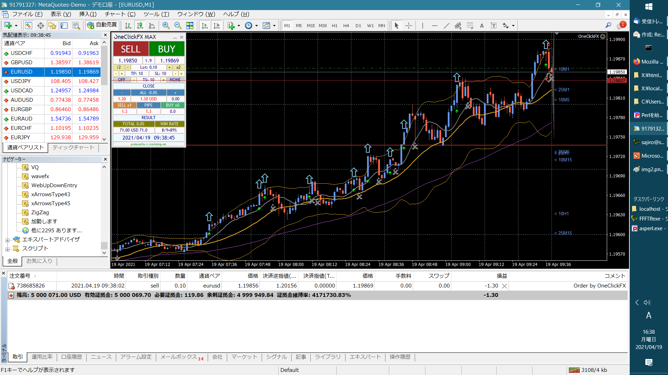Open the Periods clock icon

point(248,25)
